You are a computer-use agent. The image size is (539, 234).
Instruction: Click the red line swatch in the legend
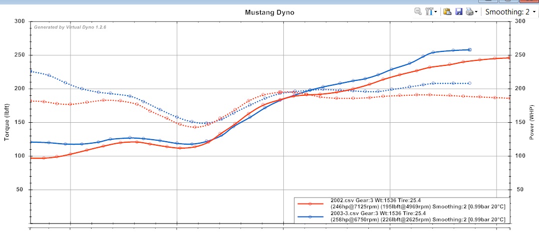[x=310, y=204]
